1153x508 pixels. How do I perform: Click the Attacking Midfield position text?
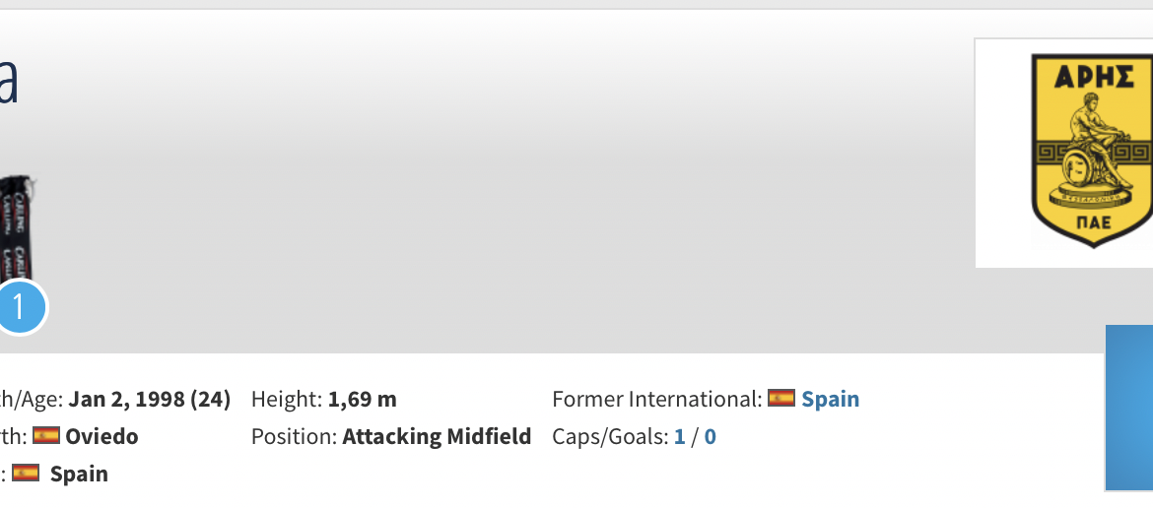(437, 436)
